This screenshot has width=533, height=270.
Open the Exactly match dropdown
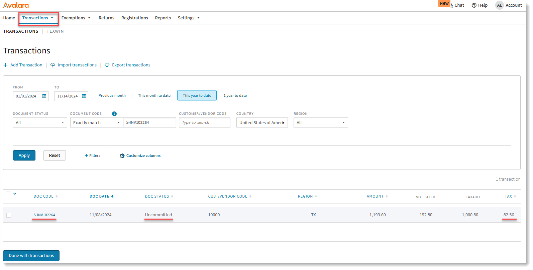96,123
